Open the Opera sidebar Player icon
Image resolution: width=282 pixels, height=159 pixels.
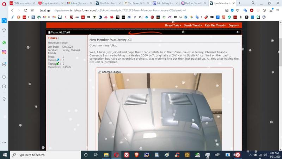pos(4,64)
